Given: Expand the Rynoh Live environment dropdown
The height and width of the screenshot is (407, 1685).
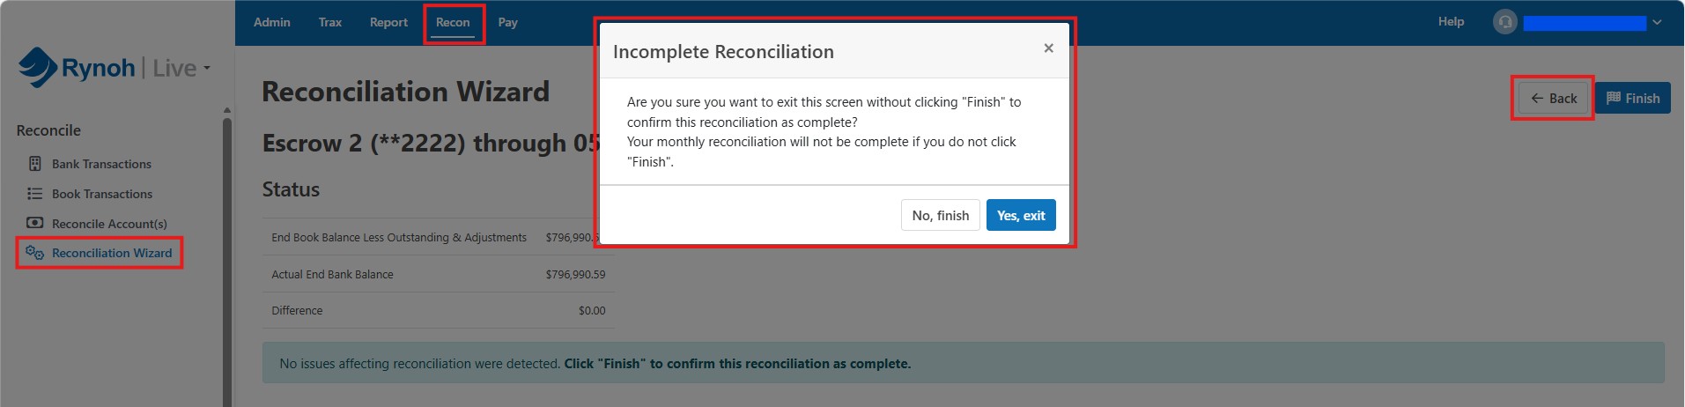Looking at the screenshot, I should pos(207,68).
